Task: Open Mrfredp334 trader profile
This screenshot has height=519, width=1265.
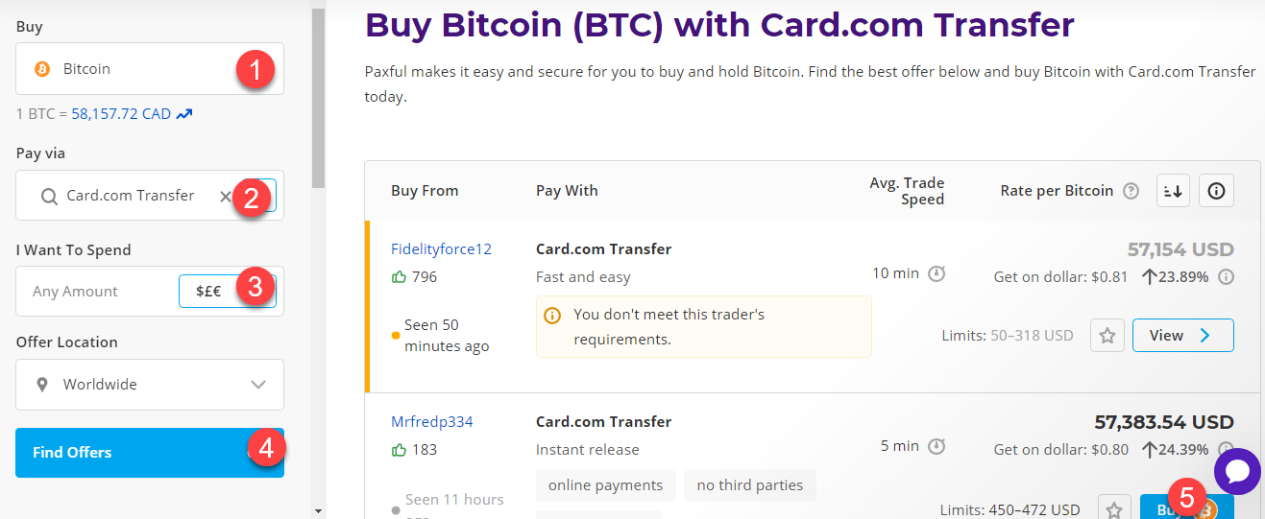Action: pyautogui.click(x=432, y=422)
